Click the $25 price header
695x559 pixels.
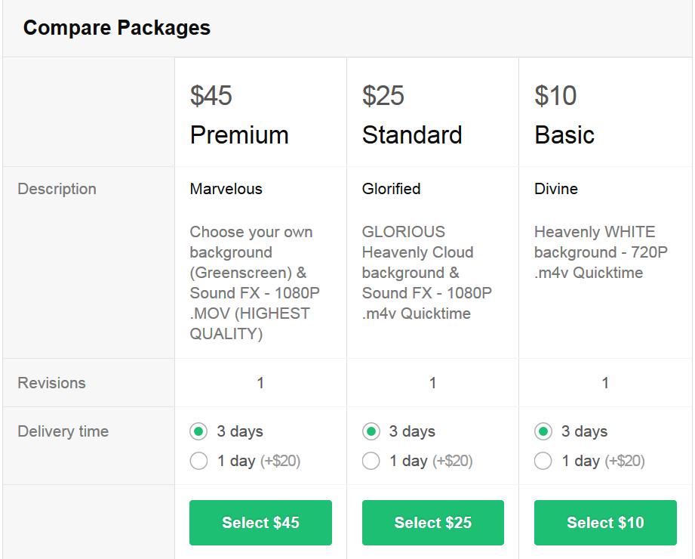pyautogui.click(x=383, y=96)
